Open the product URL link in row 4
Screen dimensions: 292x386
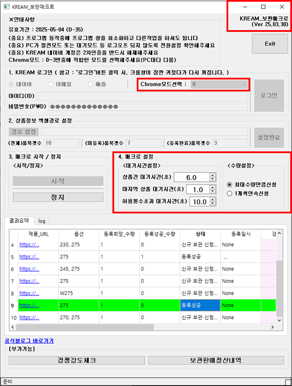[29, 245]
